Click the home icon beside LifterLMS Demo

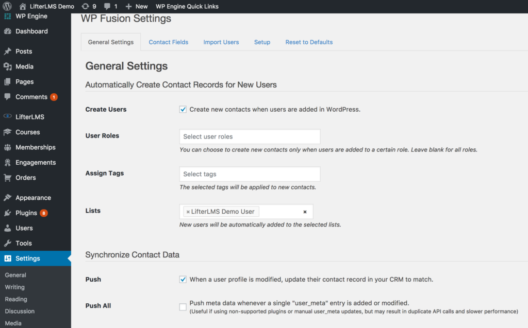23,6
